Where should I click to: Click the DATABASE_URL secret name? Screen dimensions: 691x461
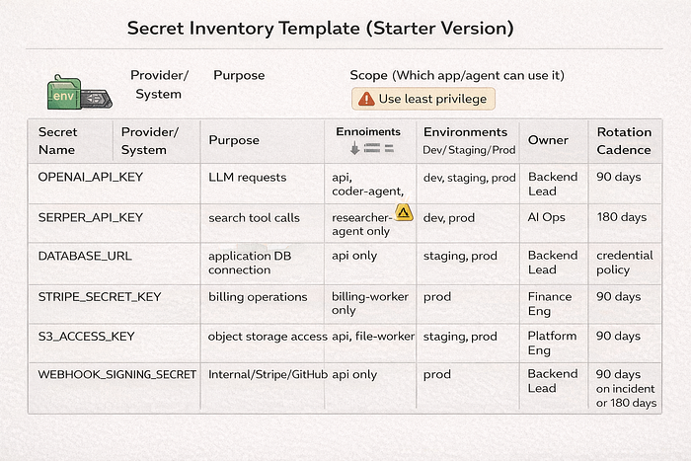(85, 256)
